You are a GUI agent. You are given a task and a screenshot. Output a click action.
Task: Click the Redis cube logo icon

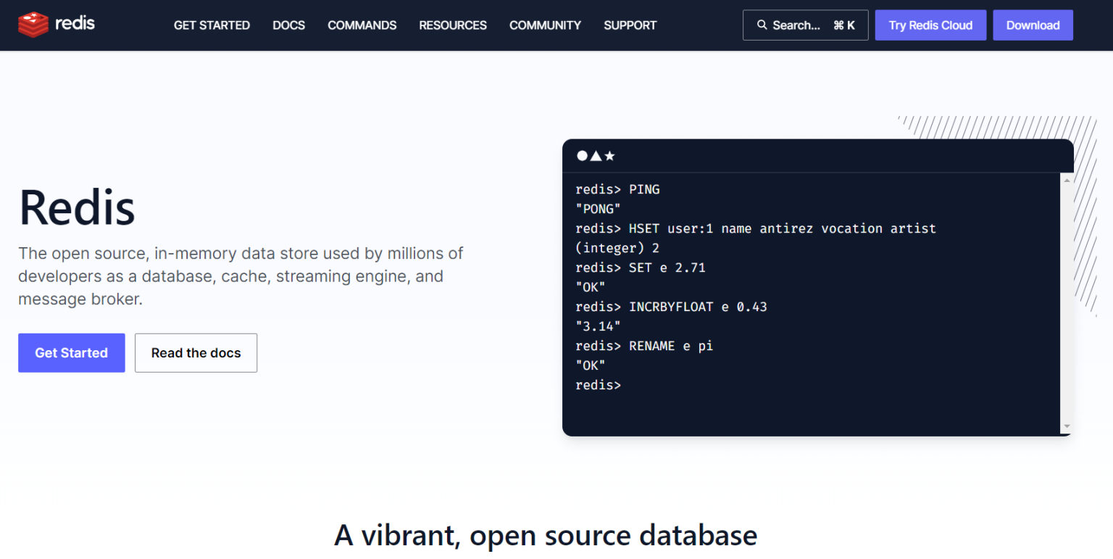tap(32, 24)
